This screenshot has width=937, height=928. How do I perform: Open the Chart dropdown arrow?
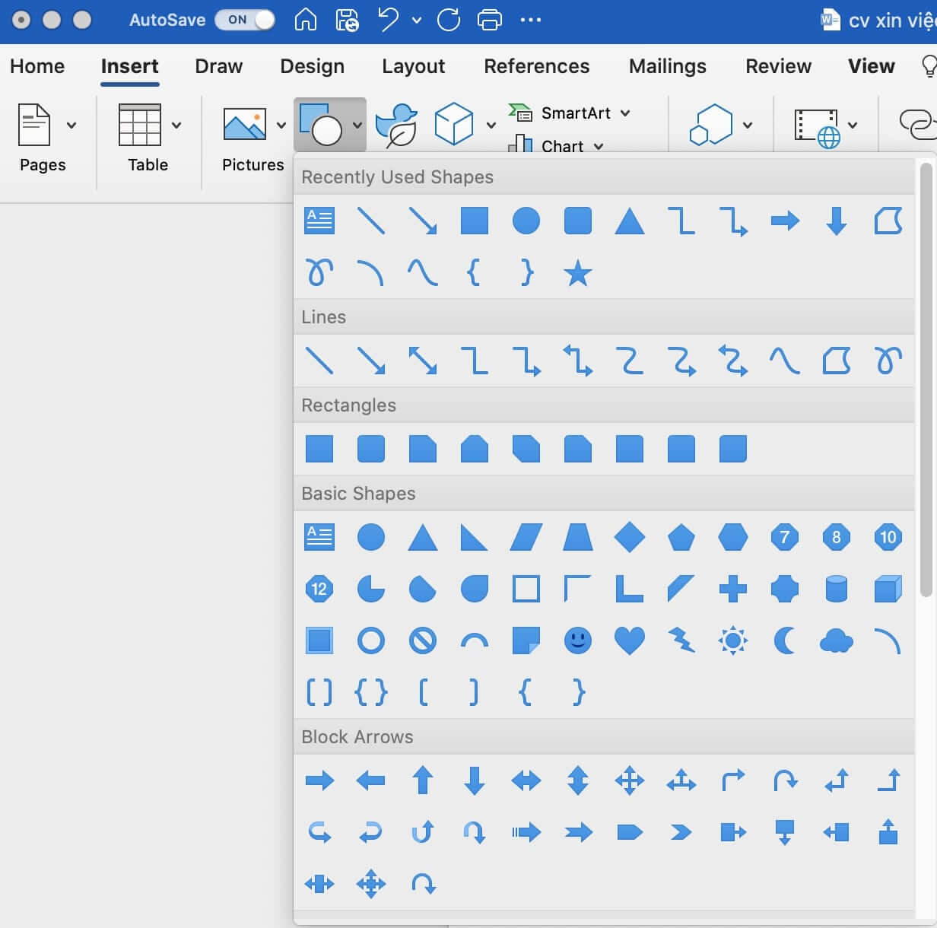(599, 146)
